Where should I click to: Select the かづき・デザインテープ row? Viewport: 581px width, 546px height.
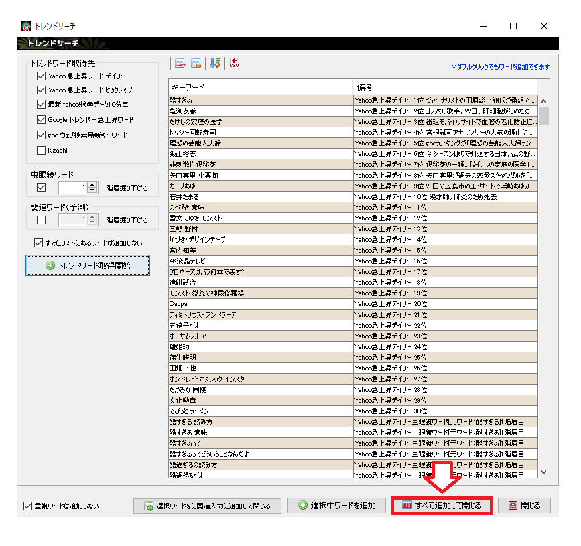tap(353, 240)
